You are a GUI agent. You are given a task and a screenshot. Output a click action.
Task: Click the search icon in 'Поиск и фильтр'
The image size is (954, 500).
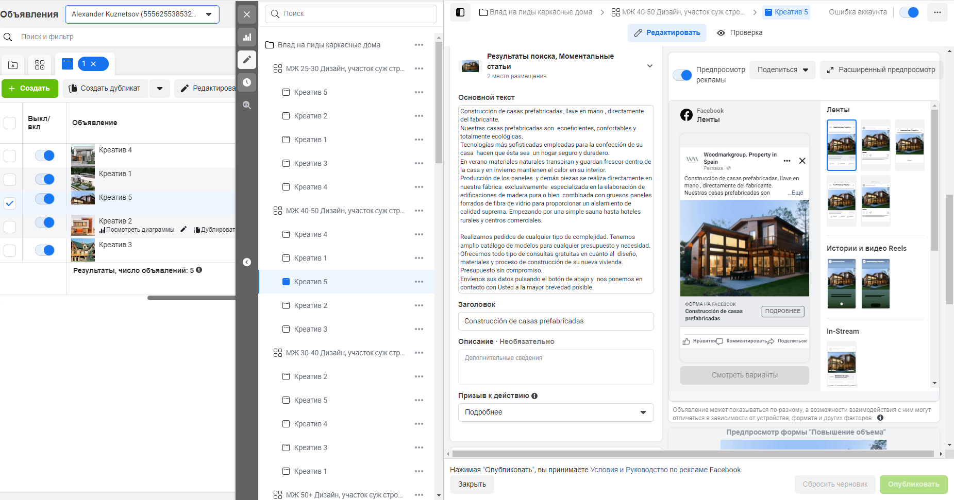(x=8, y=37)
